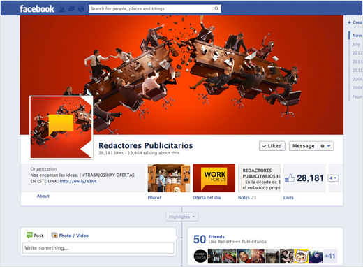The height and width of the screenshot is (267, 363).
Task: Jump to 2008 in timeline
Action: point(357,87)
